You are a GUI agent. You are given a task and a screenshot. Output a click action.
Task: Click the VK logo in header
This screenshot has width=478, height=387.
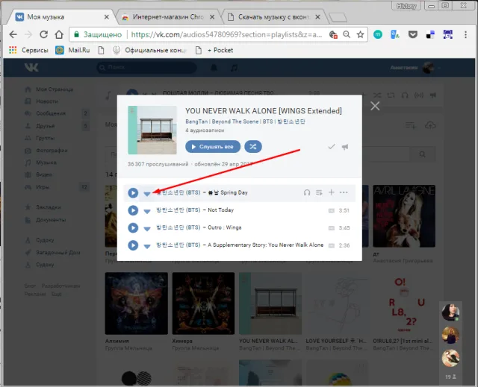pyautogui.click(x=31, y=67)
